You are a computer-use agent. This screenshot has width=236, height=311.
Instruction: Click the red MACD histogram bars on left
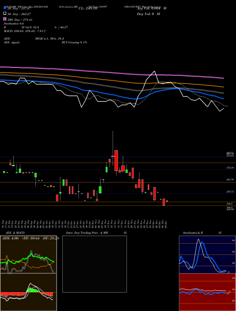12,294
